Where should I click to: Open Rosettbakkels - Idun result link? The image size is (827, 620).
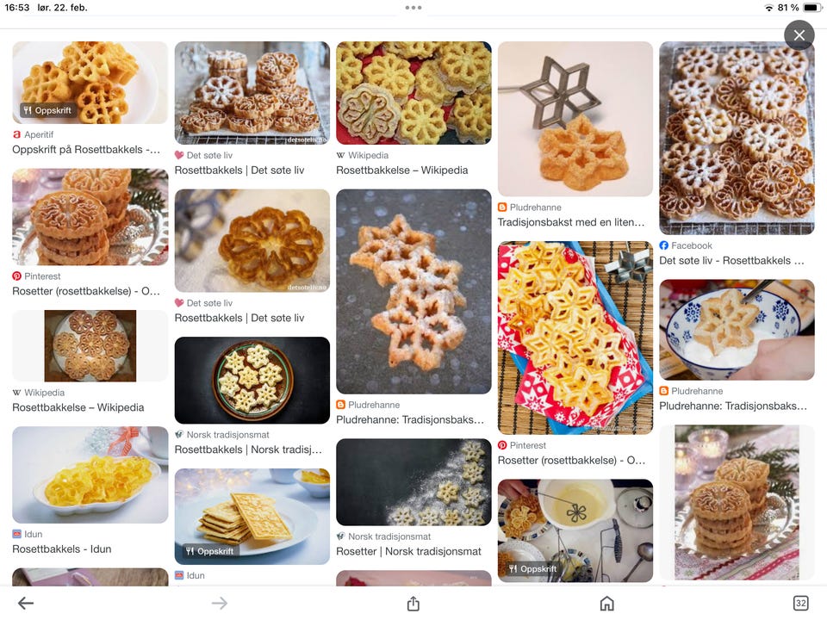[x=62, y=549]
